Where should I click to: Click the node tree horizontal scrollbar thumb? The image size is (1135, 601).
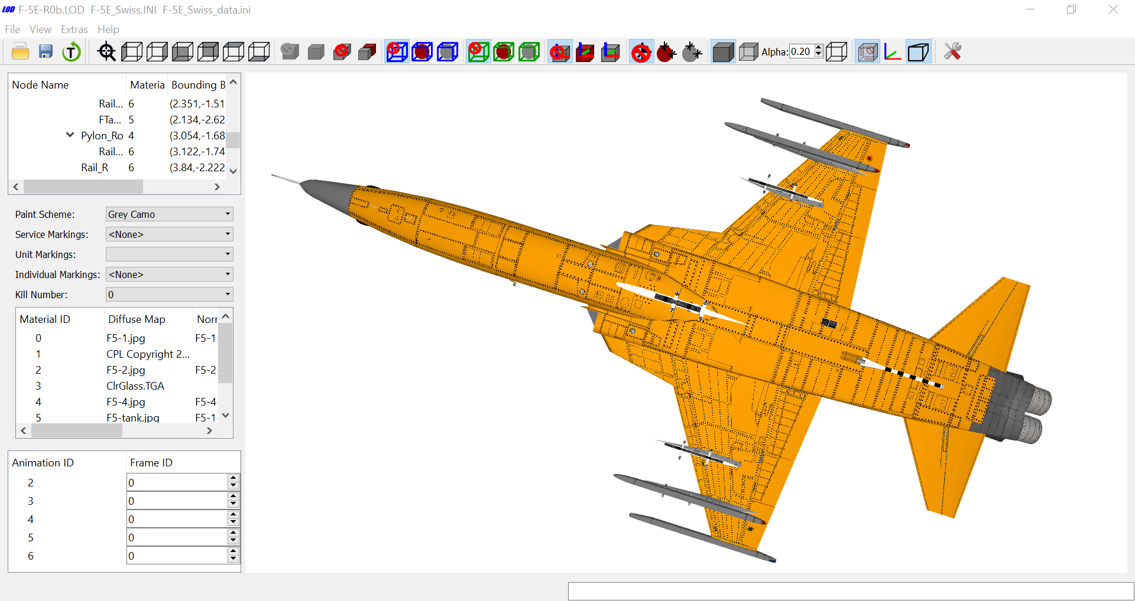click(x=83, y=187)
